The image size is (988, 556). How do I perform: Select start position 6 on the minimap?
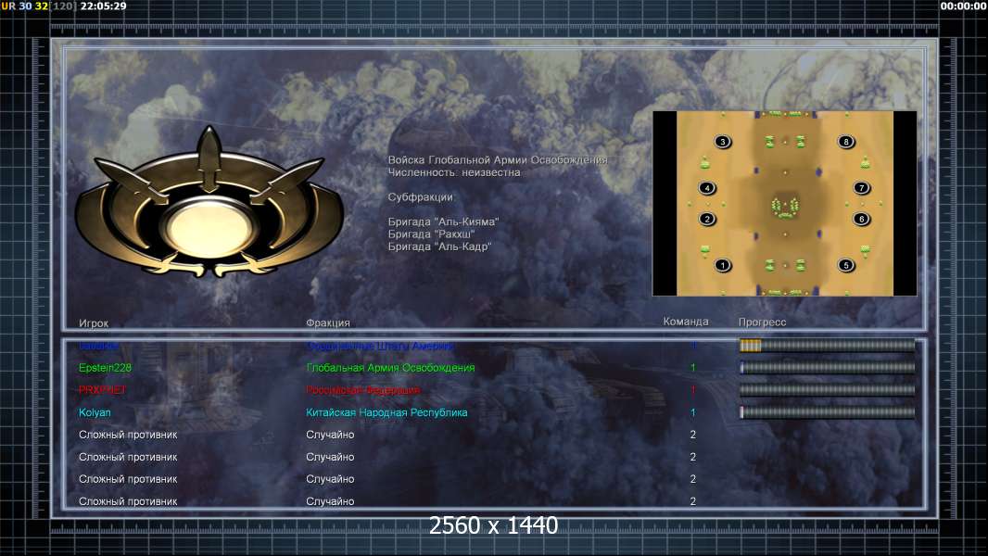click(861, 219)
